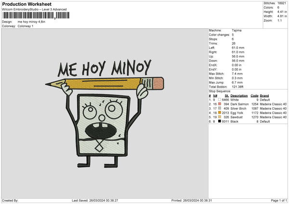
Task: Click code 1087 in the Silver Birch row
Action: pyautogui.click(x=255, y=108)
